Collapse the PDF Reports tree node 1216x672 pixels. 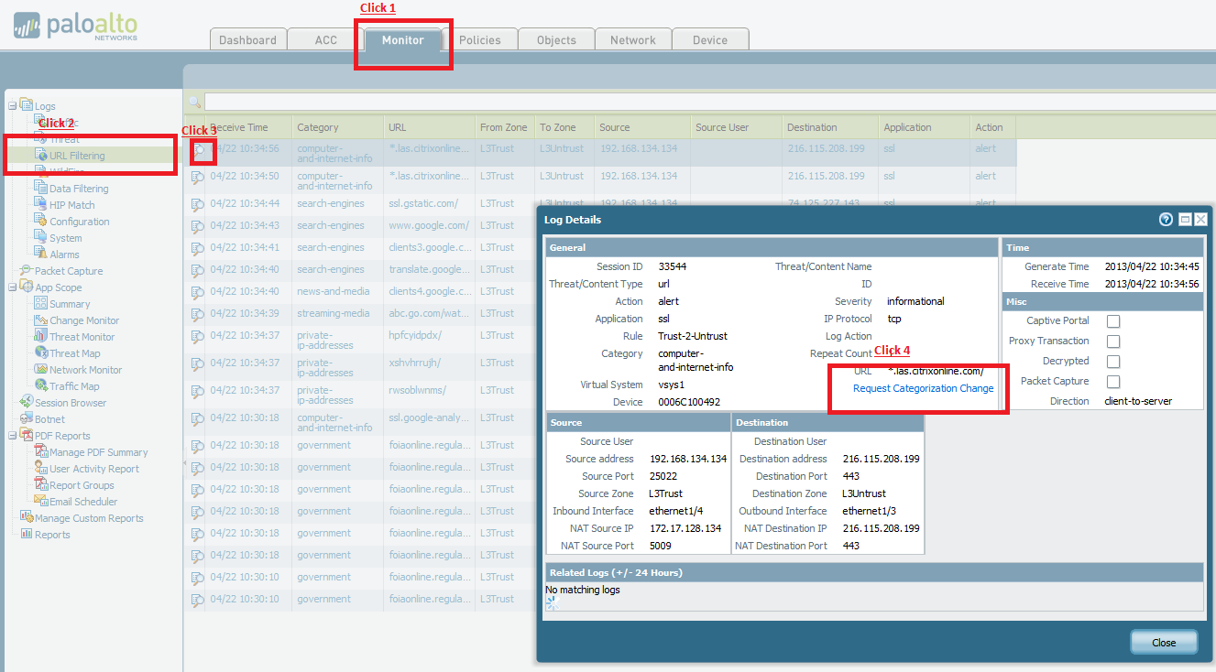[x=12, y=436]
